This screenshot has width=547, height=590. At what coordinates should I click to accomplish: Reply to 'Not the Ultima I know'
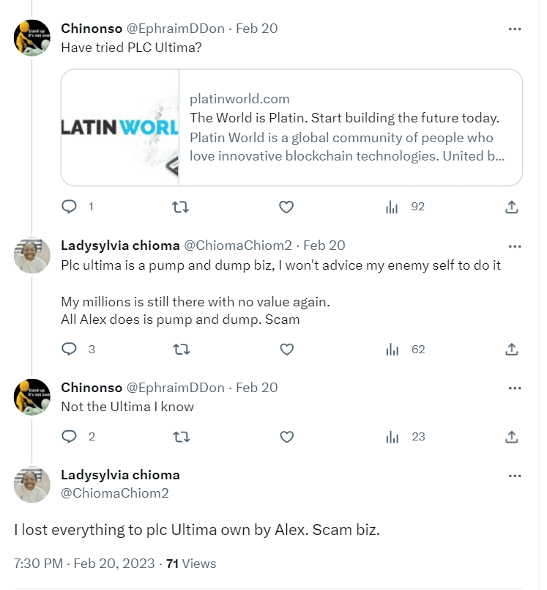click(x=70, y=436)
